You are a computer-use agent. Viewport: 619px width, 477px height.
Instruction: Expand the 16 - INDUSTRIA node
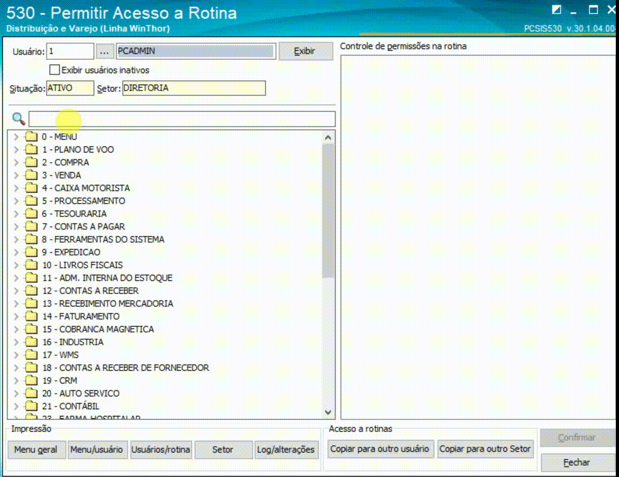pyautogui.click(x=16, y=342)
